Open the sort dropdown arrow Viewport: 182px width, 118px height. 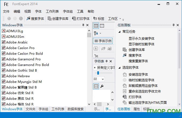(101, 33)
